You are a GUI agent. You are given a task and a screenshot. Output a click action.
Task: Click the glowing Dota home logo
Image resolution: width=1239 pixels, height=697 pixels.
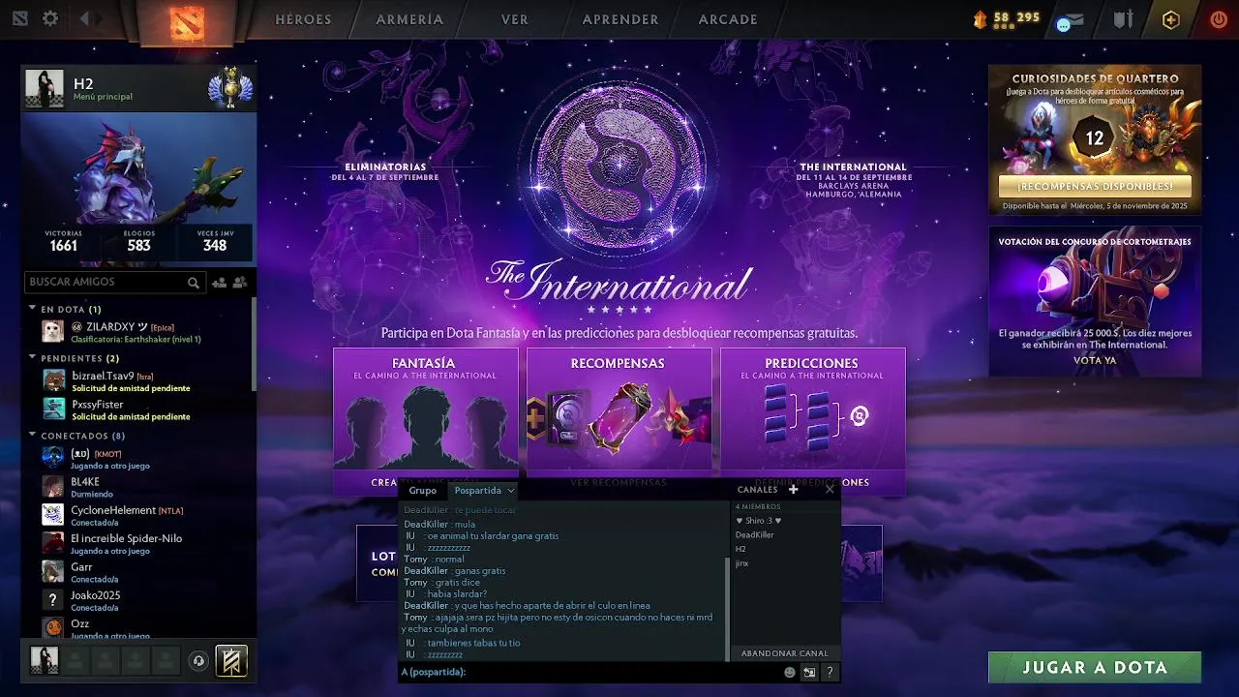tap(186, 21)
